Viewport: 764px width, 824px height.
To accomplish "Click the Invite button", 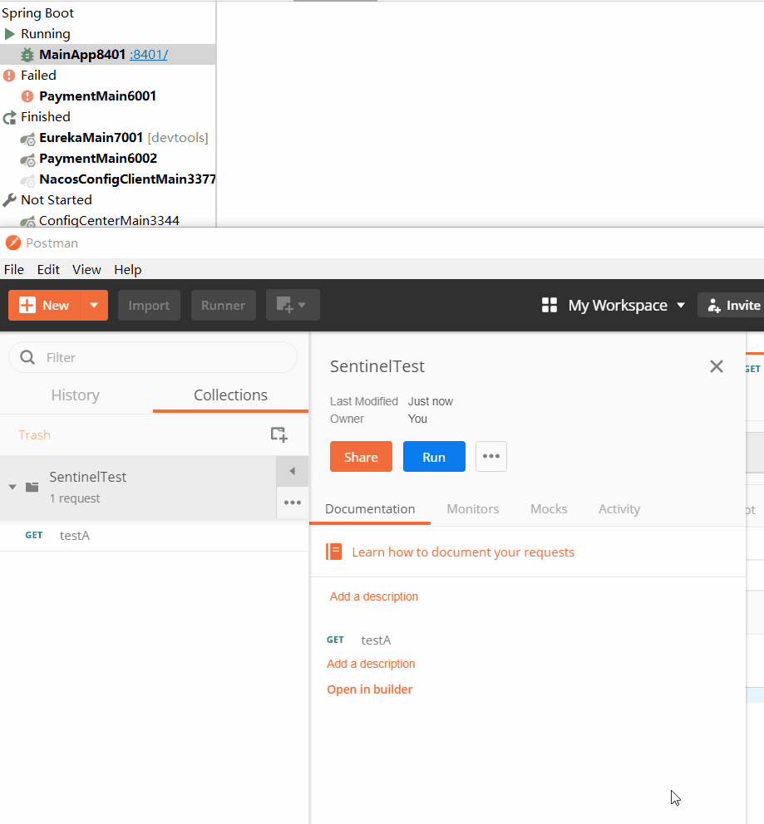I will click(x=732, y=306).
